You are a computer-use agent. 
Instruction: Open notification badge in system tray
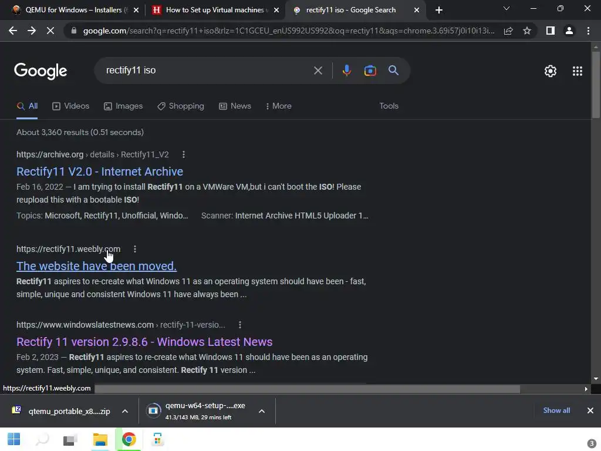[x=591, y=443]
